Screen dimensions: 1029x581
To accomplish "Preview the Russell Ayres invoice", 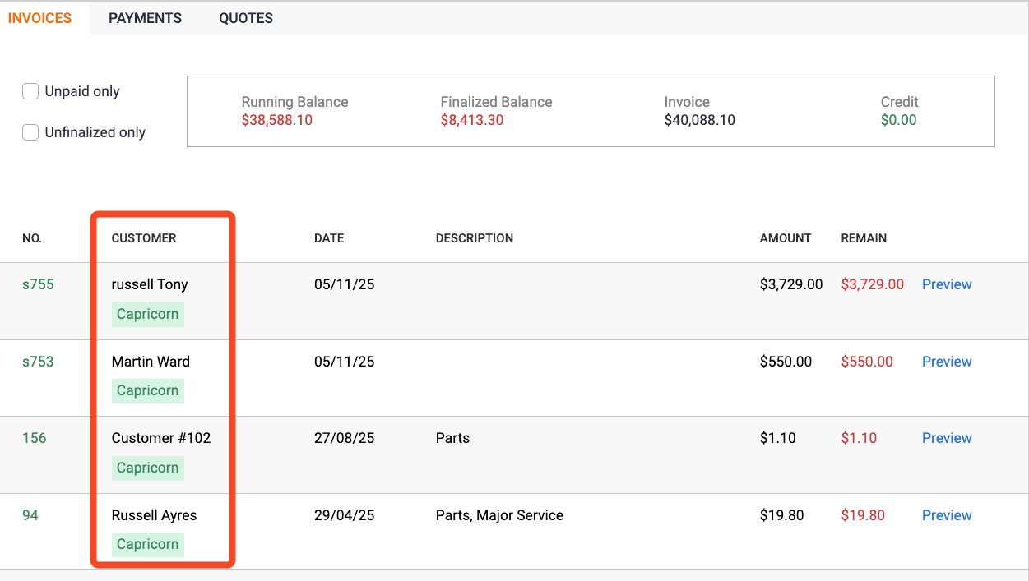I will 947,515.
